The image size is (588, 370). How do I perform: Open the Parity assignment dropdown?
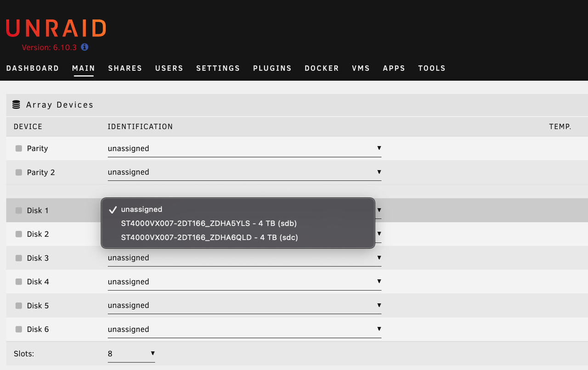click(379, 148)
